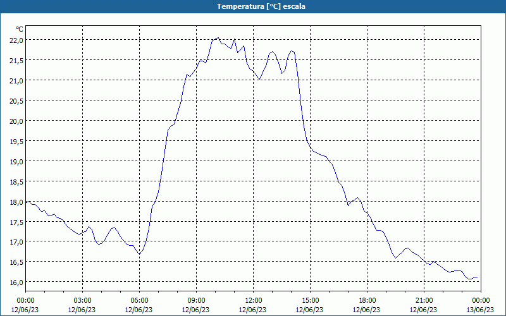506x316 pixels.
Task: Select the 22,0 y-axis label
Action: [16, 40]
